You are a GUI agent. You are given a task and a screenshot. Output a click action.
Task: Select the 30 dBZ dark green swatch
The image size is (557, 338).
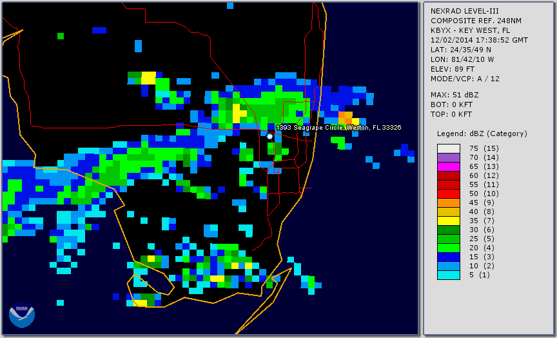tap(448, 230)
